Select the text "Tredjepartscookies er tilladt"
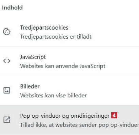Image resolution: width=139 pixels, height=135 pixels. (x=56, y=37)
